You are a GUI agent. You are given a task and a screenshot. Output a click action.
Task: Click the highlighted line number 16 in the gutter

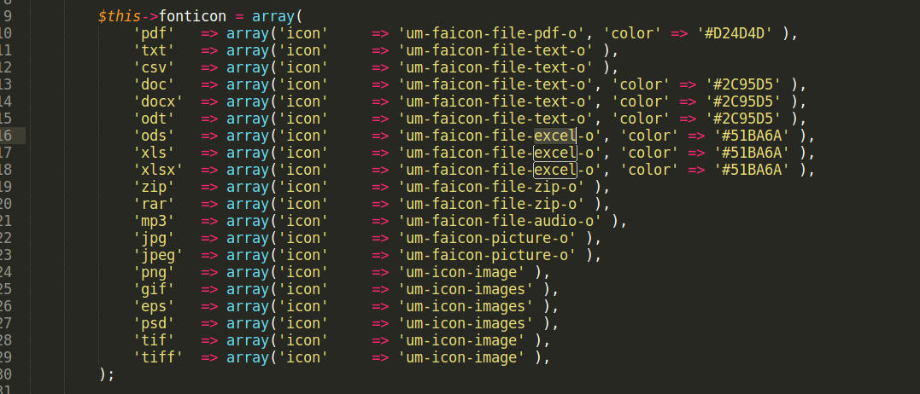[x=7, y=136]
